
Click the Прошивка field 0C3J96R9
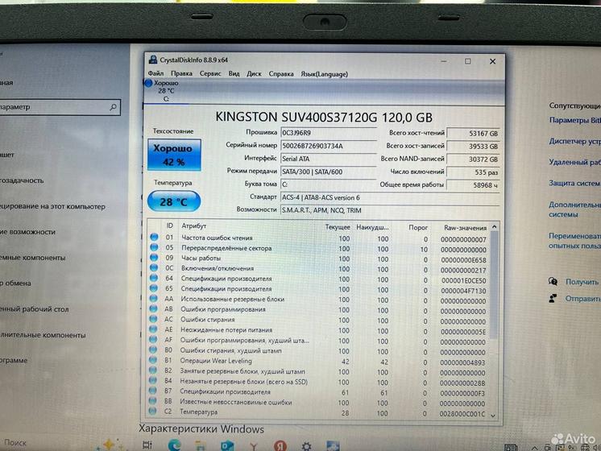point(329,133)
